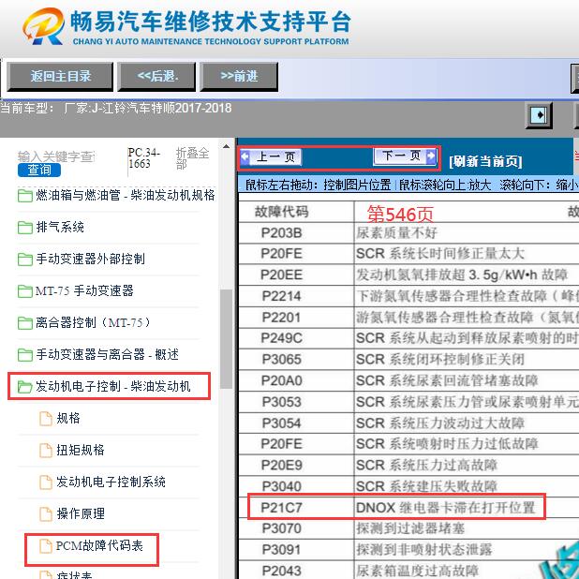Image resolution: width=579 pixels, height=579 pixels.
Task: Click the page icon beside 规格
Action: (46, 419)
